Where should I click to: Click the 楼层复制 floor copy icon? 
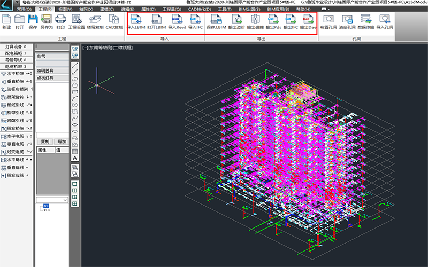click(x=95, y=22)
